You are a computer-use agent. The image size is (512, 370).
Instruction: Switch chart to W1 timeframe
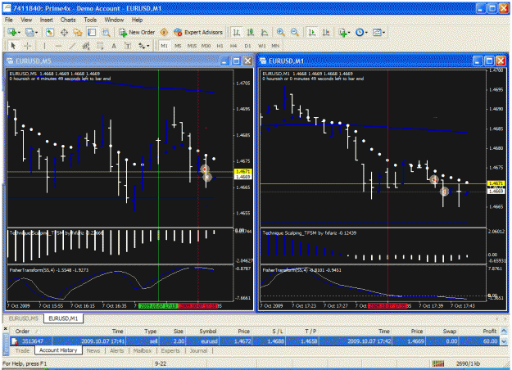pos(261,46)
